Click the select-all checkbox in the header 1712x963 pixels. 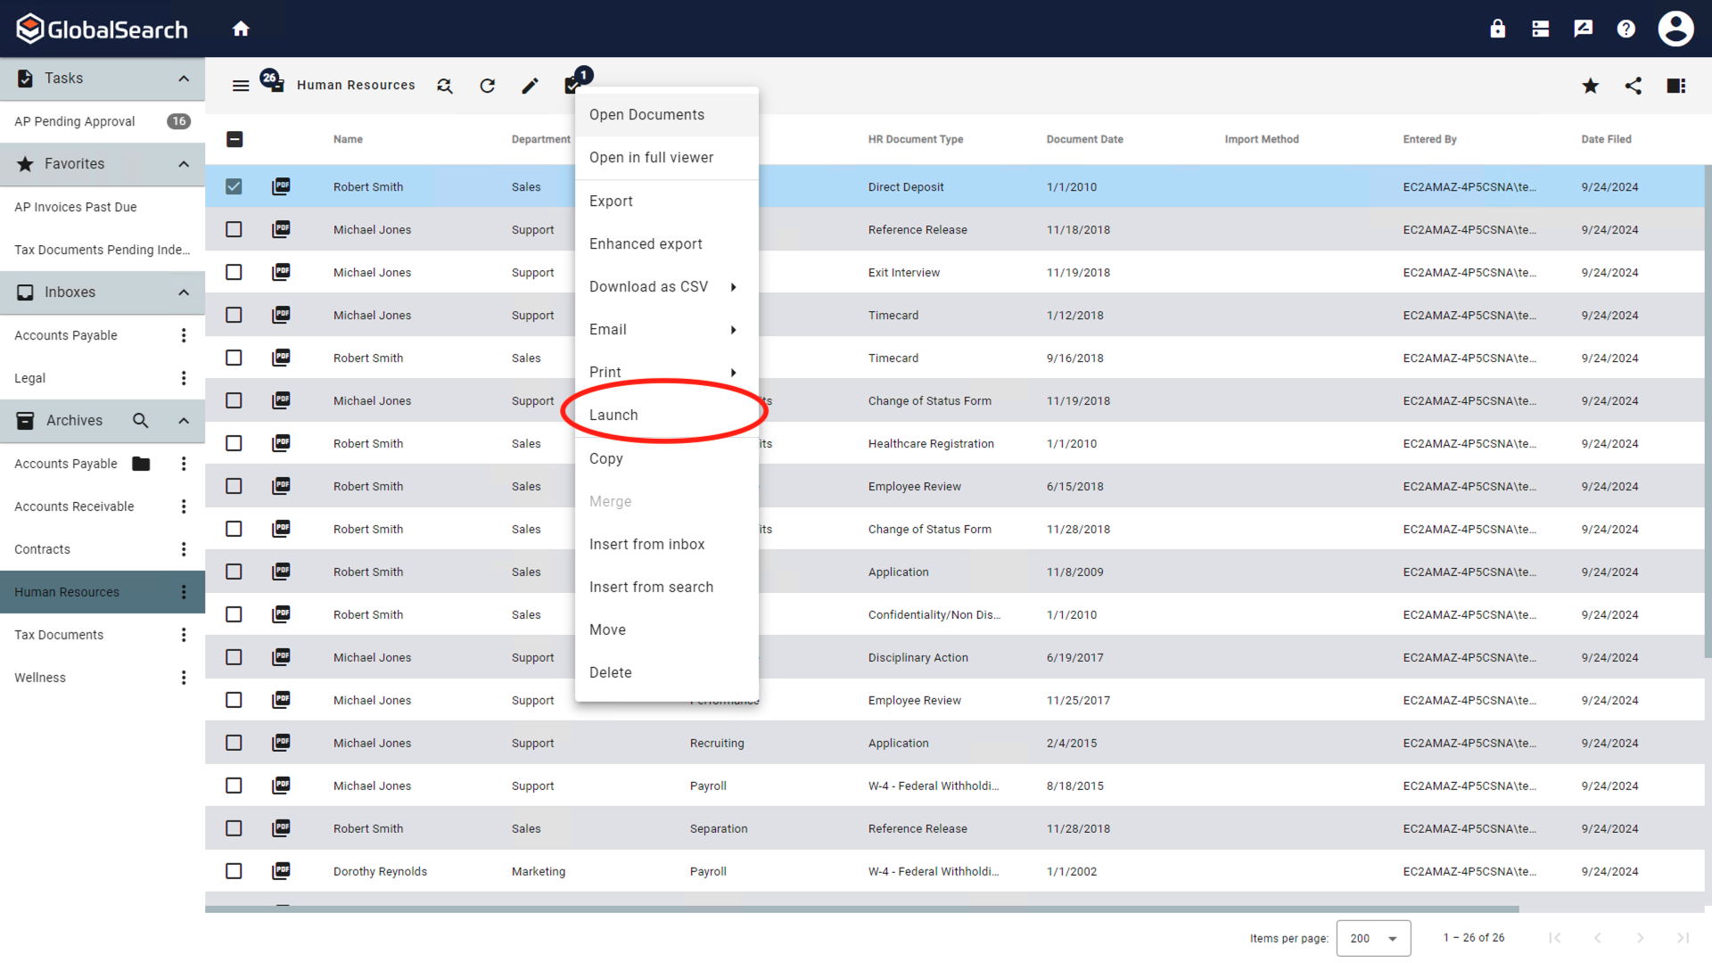coord(234,139)
